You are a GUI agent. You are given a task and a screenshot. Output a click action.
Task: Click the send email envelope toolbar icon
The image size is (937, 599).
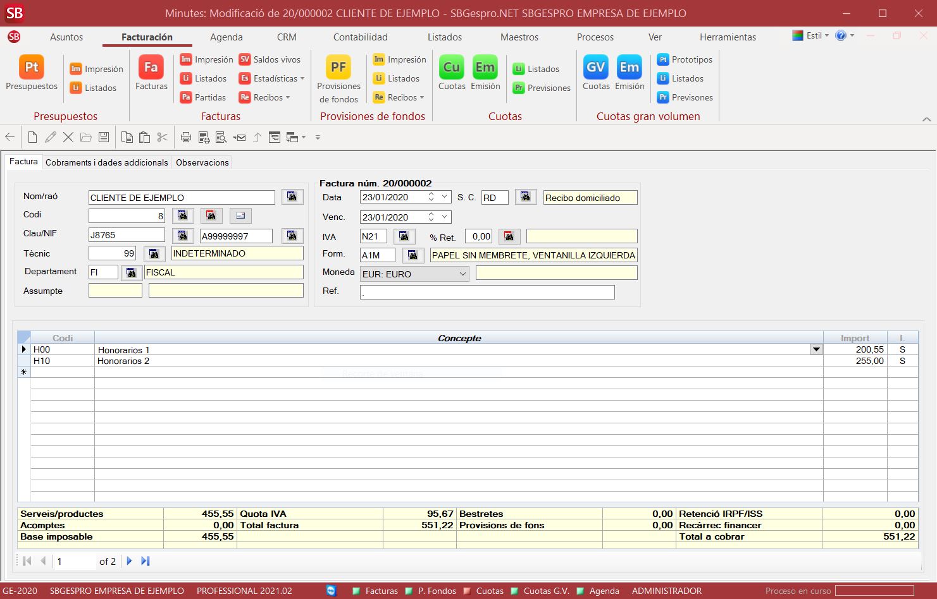[239, 137]
